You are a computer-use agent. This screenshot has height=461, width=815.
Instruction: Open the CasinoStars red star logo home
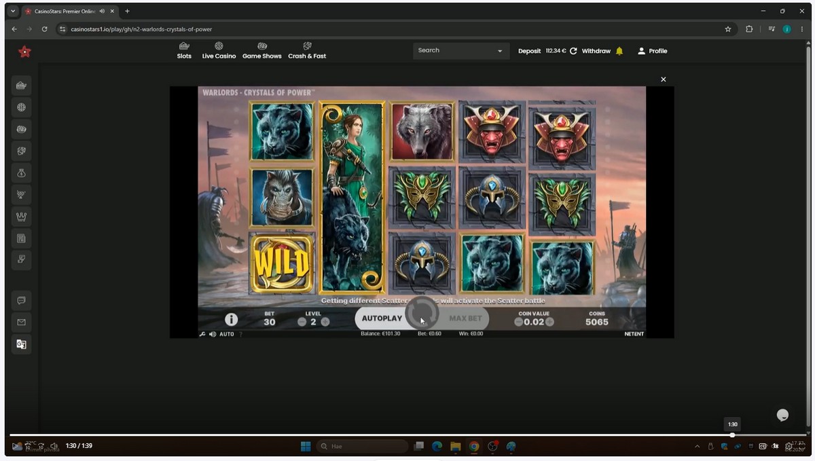coord(24,52)
